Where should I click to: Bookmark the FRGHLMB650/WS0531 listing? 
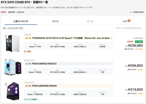pos(6,60)
